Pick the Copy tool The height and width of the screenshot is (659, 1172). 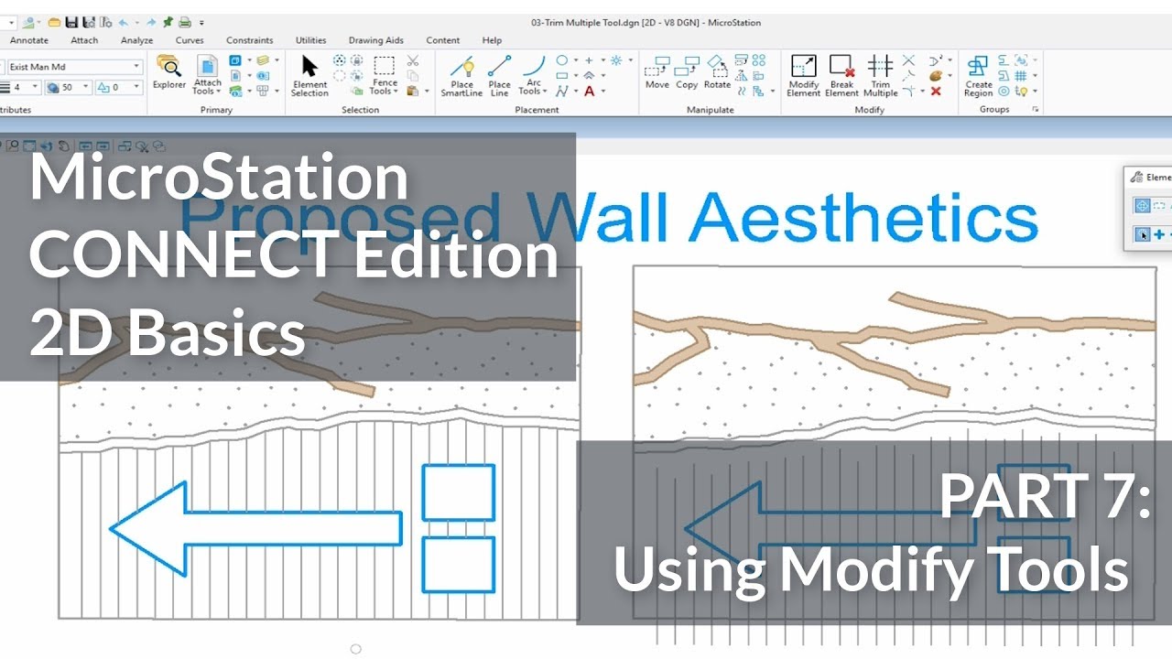pyautogui.click(x=687, y=73)
